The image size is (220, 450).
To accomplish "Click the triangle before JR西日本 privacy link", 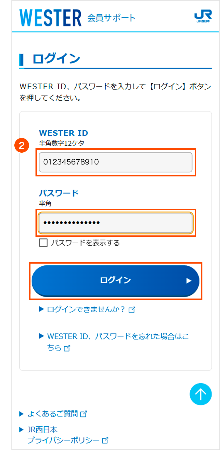I will (21, 430).
